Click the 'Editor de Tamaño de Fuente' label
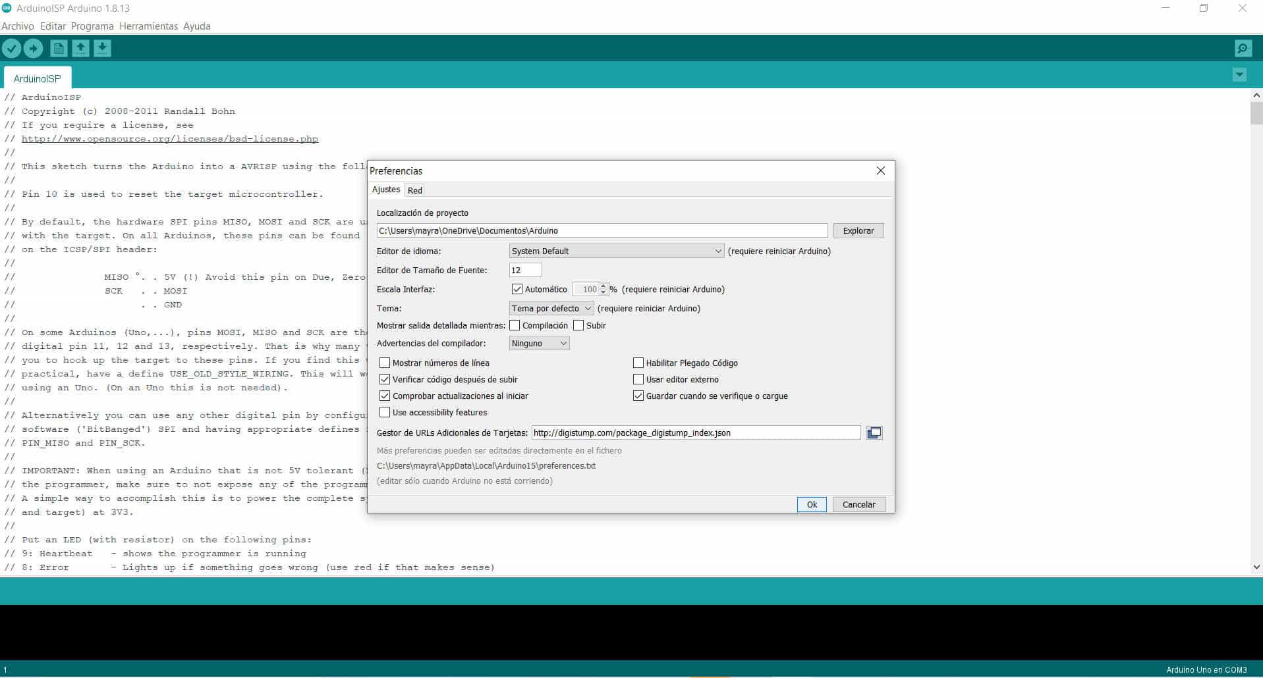1263x678 pixels. pos(432,270)
